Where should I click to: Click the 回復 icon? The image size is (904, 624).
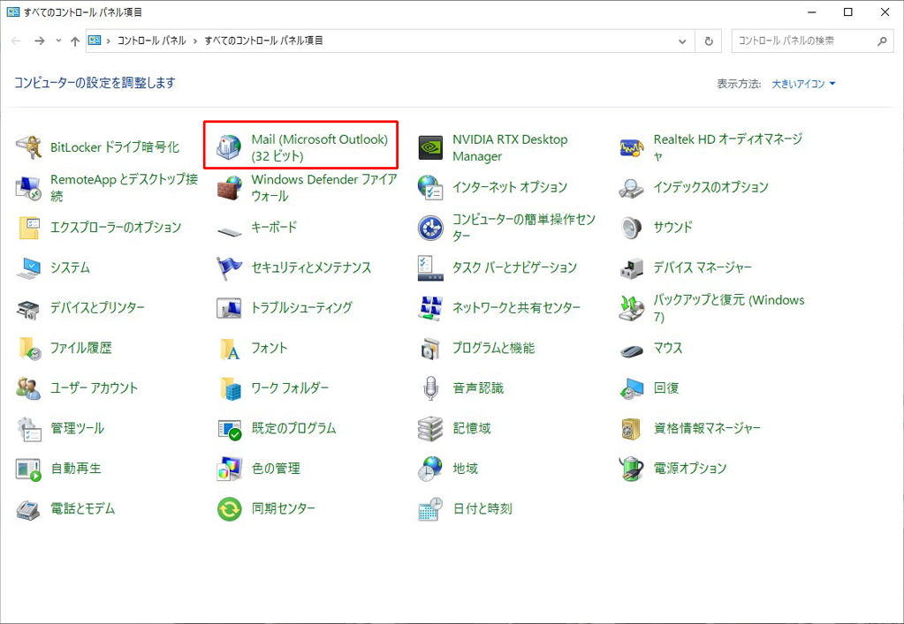(x=631, y=389)
